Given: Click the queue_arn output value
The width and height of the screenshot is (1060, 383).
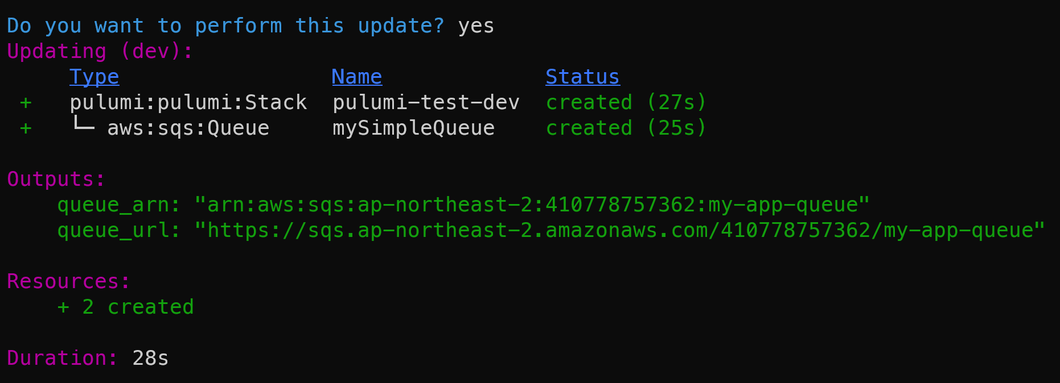Looking at the screenshot, I should click(x=532, y=205).
